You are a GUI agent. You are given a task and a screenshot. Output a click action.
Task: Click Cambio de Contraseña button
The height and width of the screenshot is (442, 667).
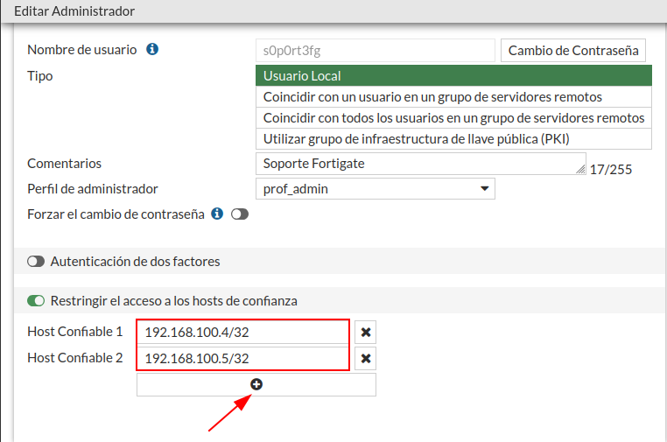point(573,51)
